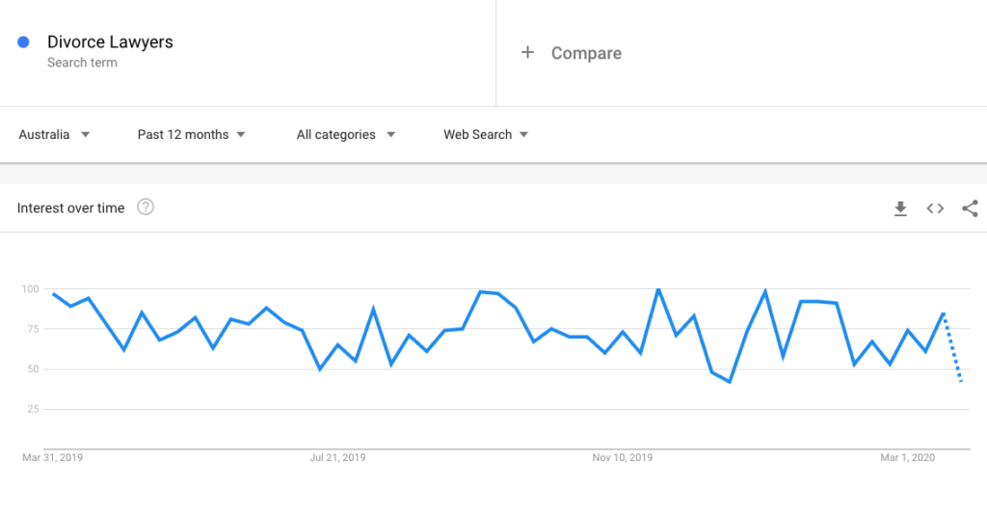
Task: Click the Web Search dropdown arrow
Action: 523,135
